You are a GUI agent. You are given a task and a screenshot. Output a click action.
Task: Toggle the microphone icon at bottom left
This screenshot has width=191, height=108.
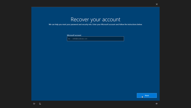40,104
